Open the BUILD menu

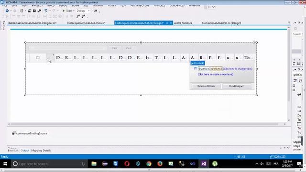pos(51,6)
